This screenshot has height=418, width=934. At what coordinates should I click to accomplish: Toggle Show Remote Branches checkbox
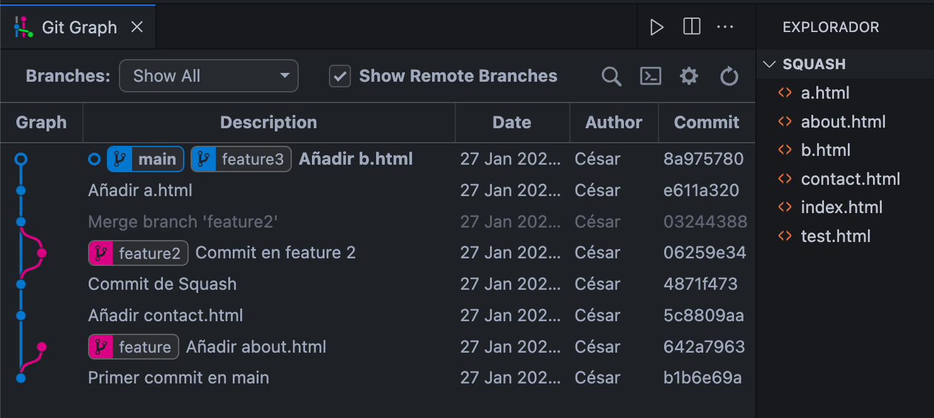point(340,76)
